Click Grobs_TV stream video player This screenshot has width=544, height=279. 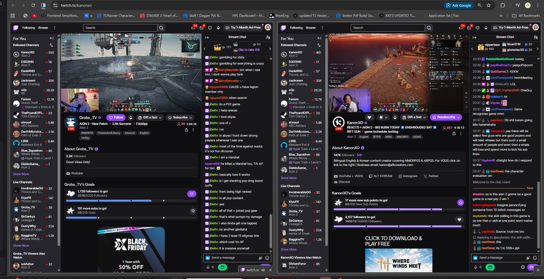click(x=131, y=73)
